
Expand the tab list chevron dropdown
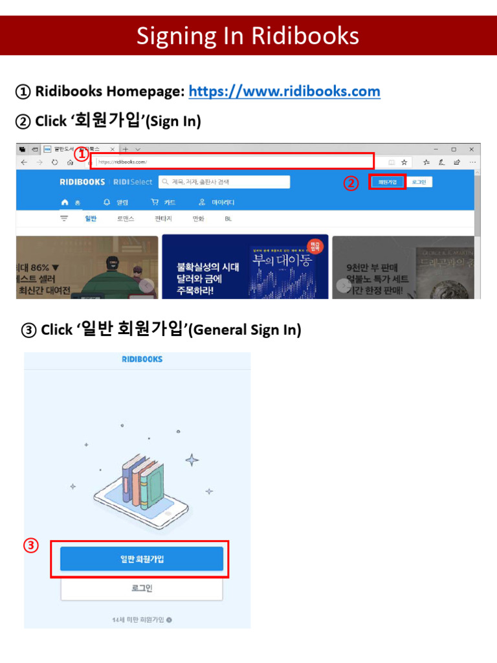pos(138,150)
